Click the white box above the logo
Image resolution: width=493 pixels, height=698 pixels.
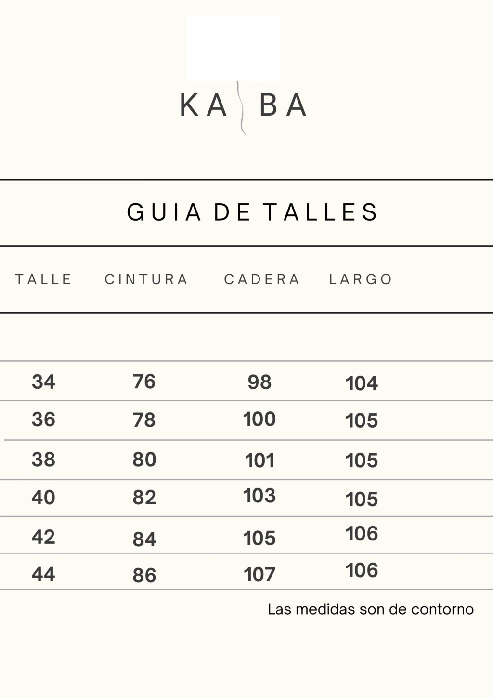(x=233, y=48)
